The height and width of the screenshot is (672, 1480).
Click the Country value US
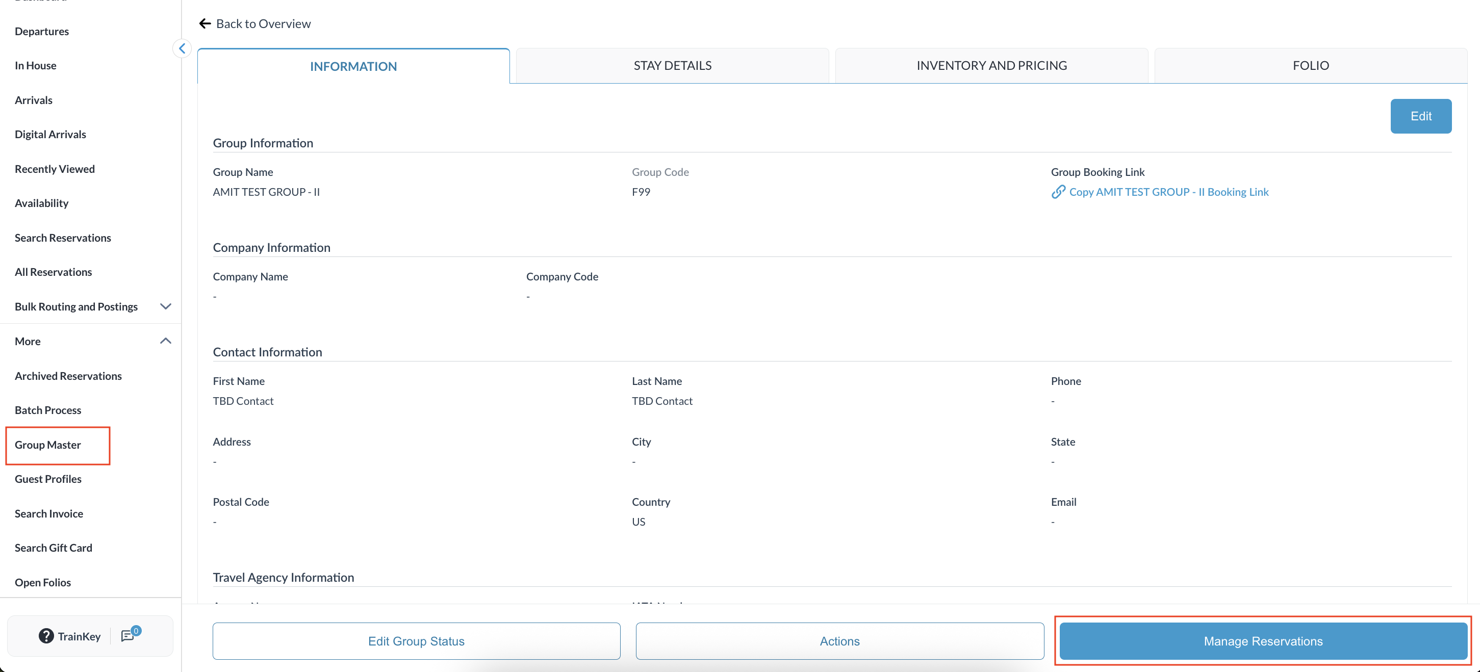(x=639, y=522)
